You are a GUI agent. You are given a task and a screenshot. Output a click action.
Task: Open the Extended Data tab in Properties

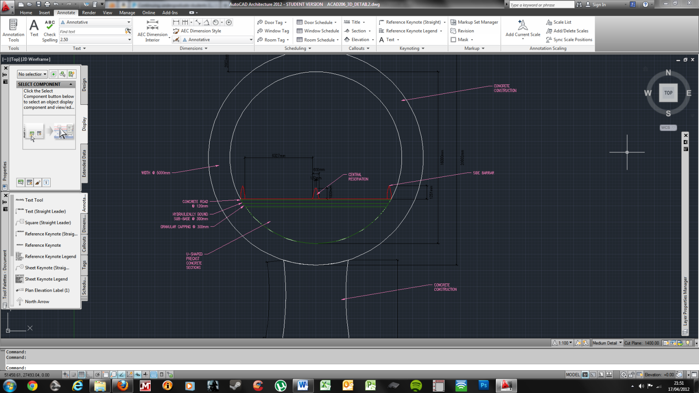coord(84,163)
